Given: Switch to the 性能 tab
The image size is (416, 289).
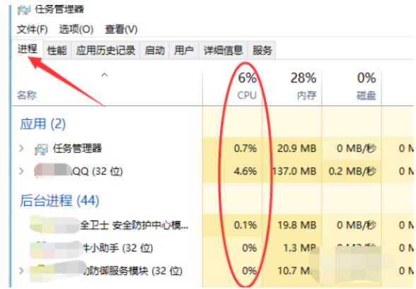Looking at the screenshot, I should pyautogui.click(x=57, y=50).
